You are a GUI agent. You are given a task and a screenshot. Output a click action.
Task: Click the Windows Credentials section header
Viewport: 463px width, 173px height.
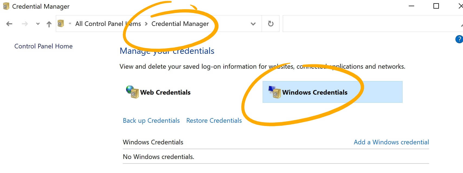(x=153, y=142)
